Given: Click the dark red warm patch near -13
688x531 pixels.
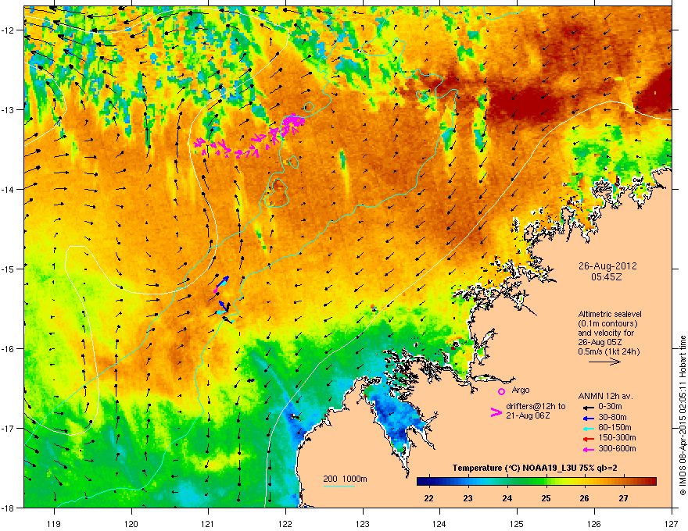Looking at the screenshot, I should (x=525, y=105).
